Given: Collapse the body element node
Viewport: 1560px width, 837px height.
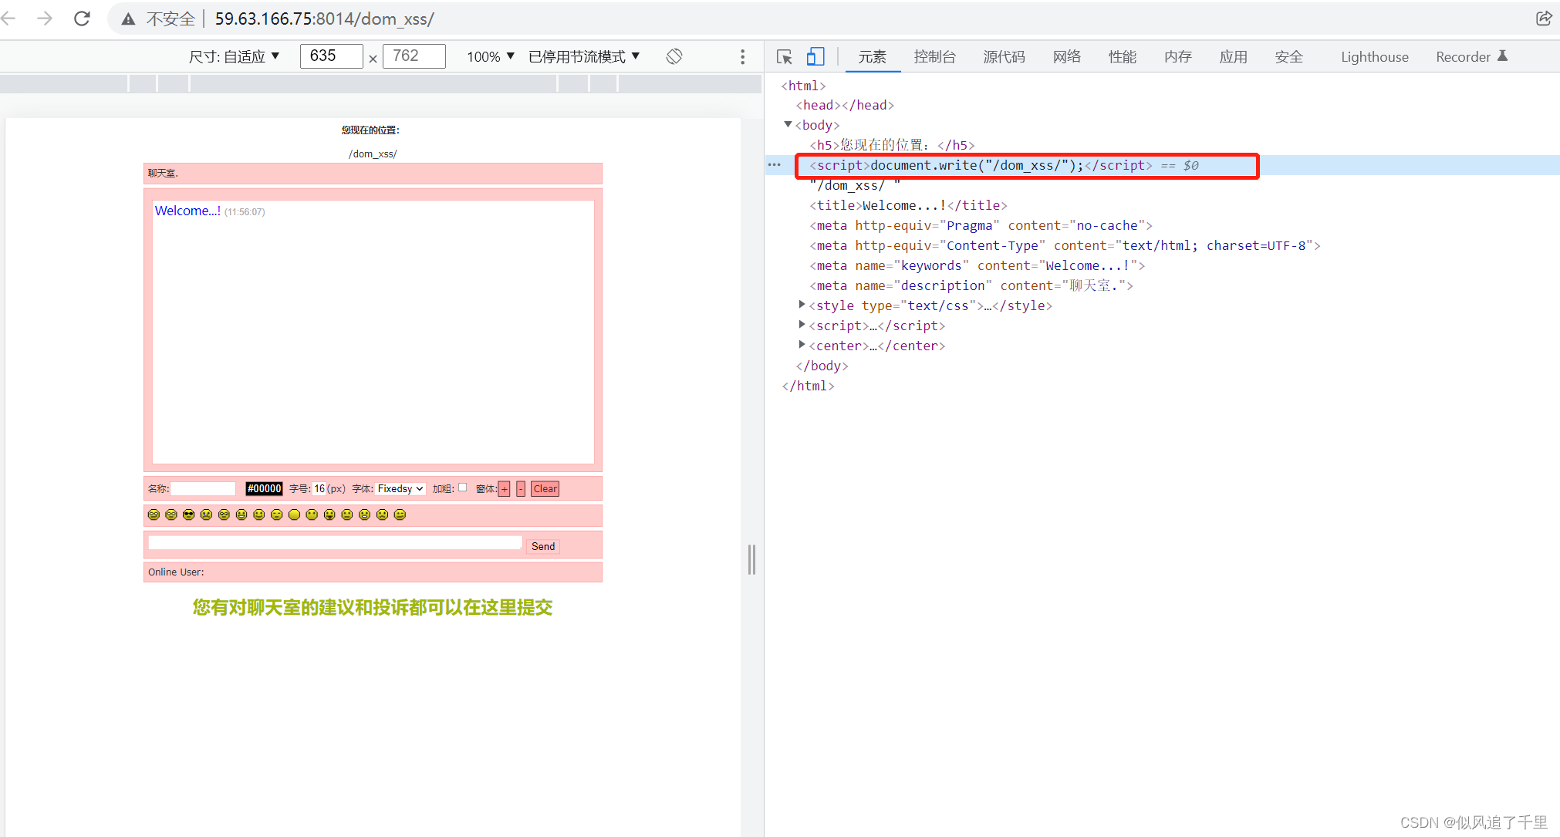Looking at the screenshot, I should [788, 124].
